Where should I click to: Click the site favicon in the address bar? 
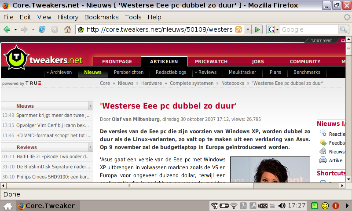[x=81, y=29]
